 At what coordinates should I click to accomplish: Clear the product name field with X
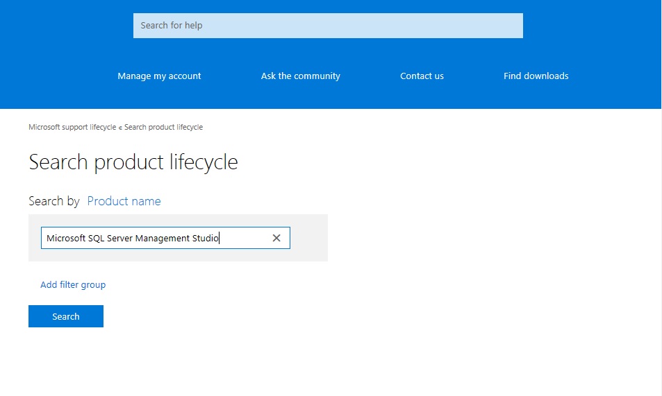[276, 238]
